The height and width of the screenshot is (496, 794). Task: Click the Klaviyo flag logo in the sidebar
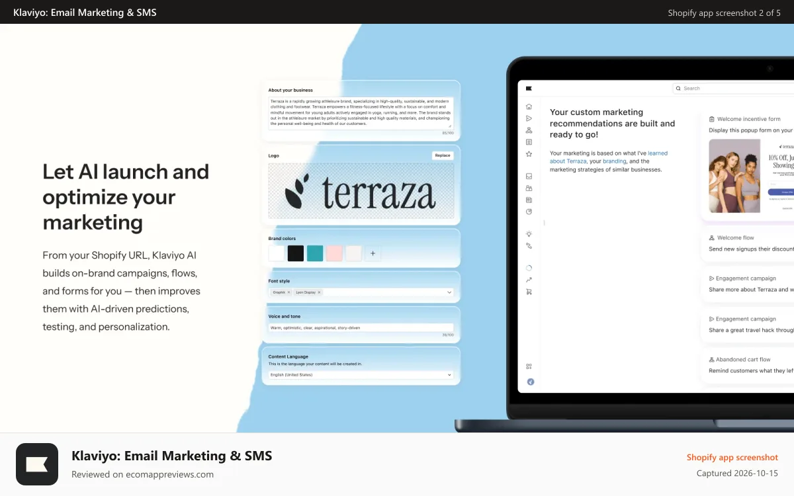529,88
